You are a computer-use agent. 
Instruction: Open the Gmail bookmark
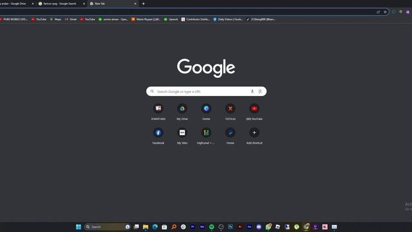tap(71, 19)
